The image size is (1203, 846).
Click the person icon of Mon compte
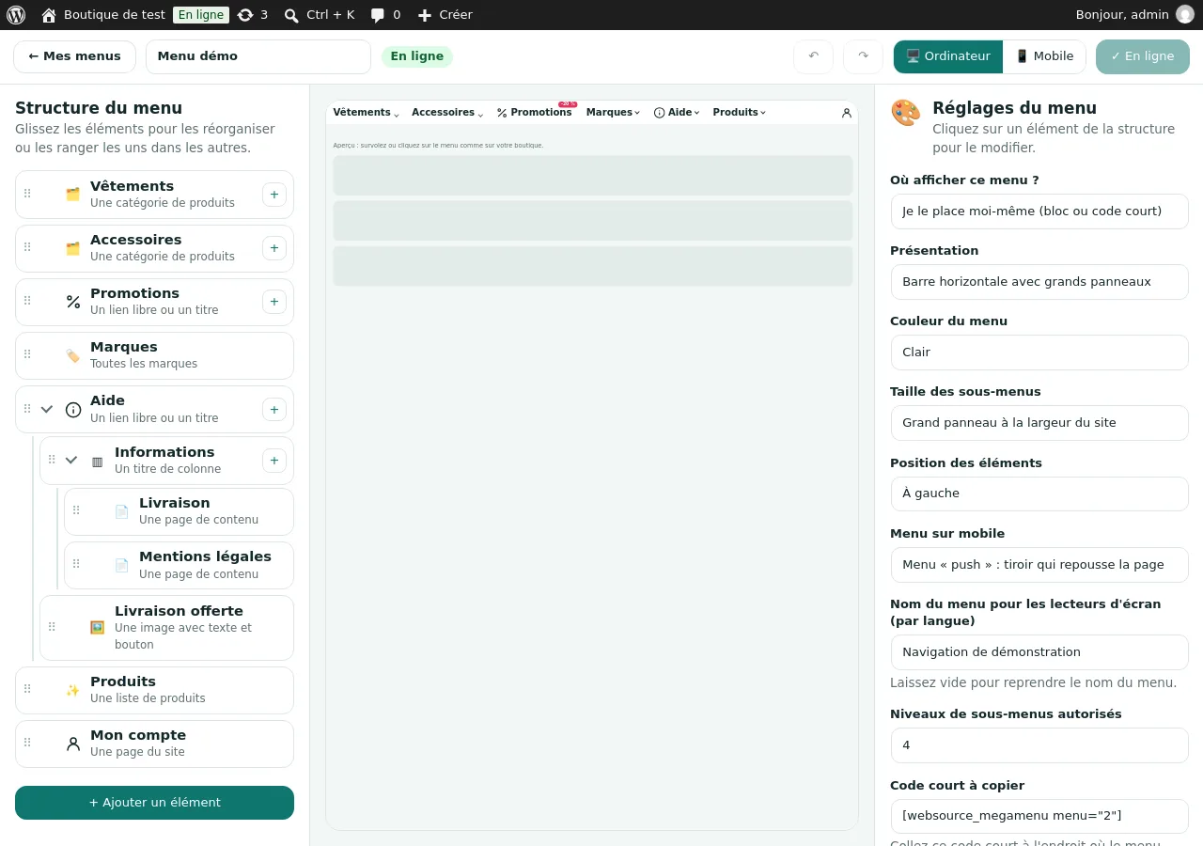pos(73,744)
